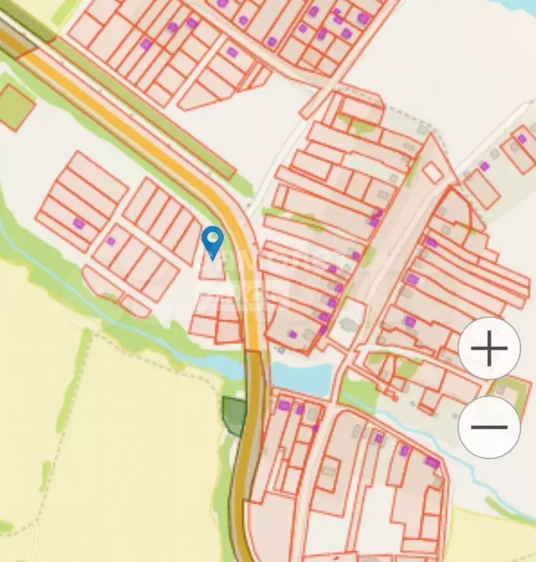Image resolution: width=536 pixels, height=562 pixels.
Task: Zoom out with the minus button
Action: click(489, 427)
